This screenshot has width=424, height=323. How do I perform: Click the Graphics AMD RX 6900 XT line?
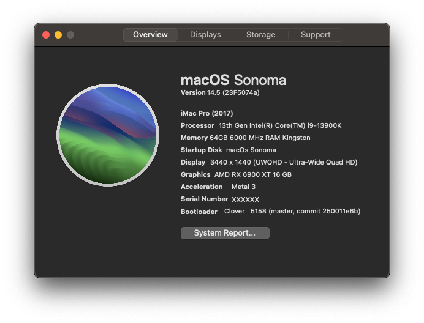pos(236,174)
